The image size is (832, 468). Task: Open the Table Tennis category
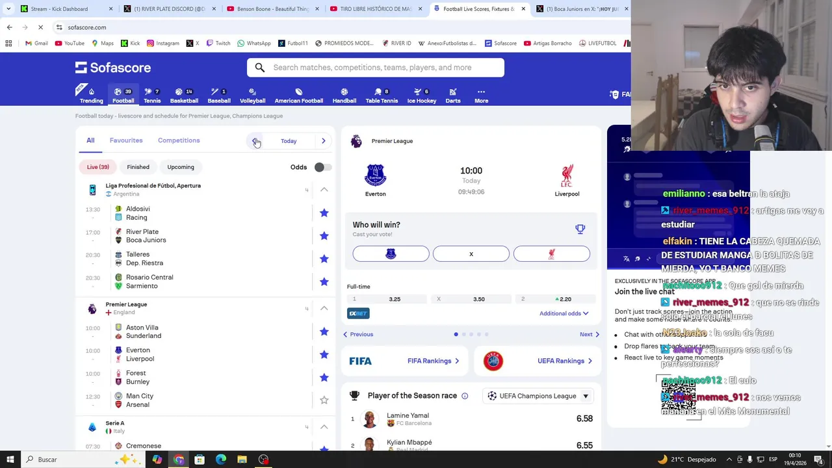pos(382,95)
